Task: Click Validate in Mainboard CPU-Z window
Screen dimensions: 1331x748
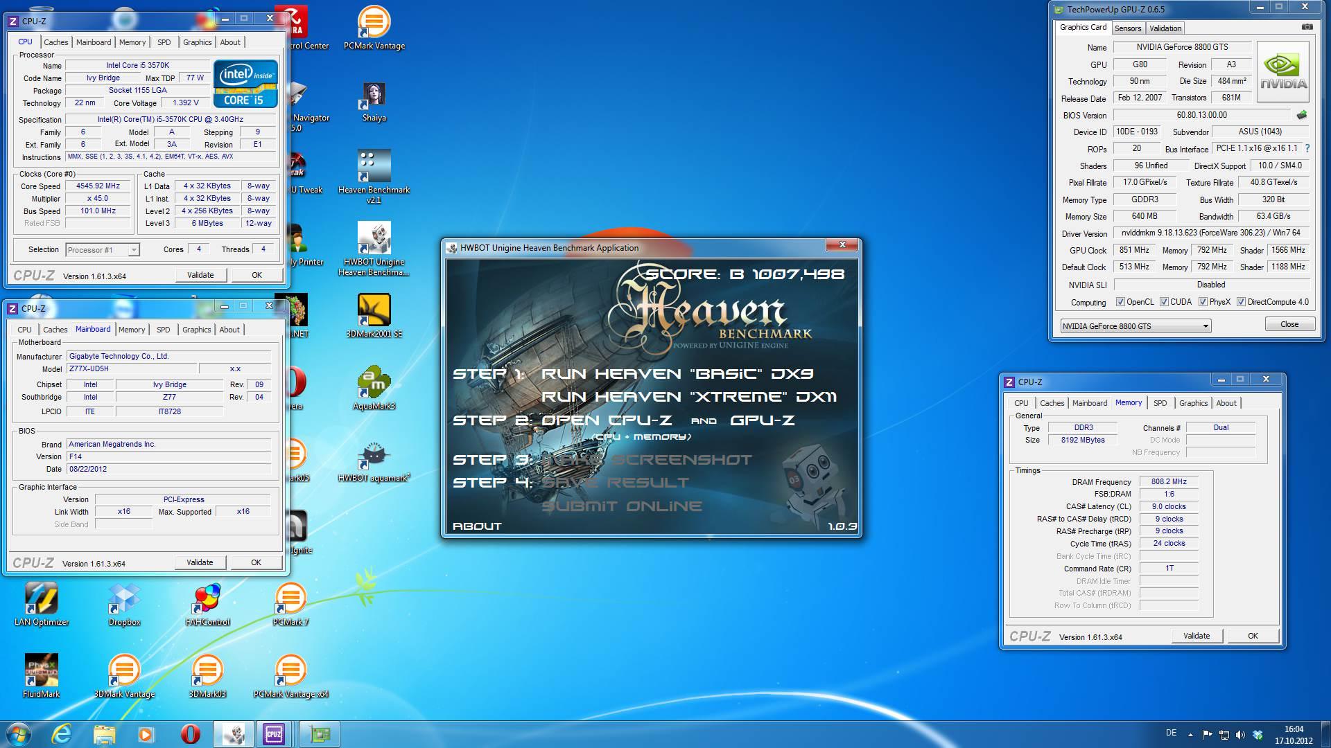Action: click(200, 562)
